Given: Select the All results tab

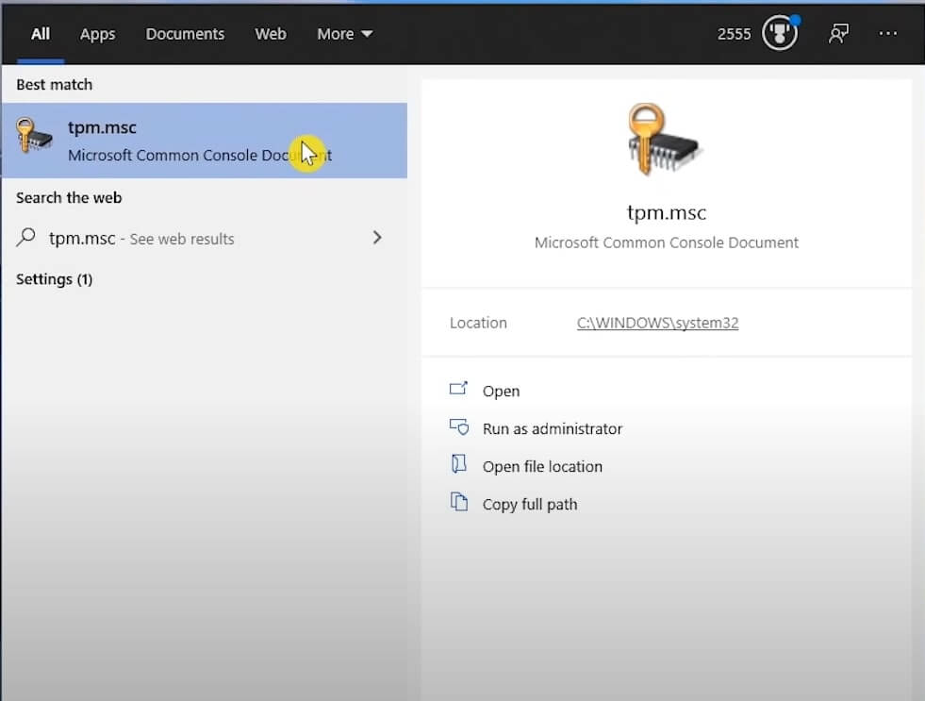Looking at the screenshot, I should 41,34.
